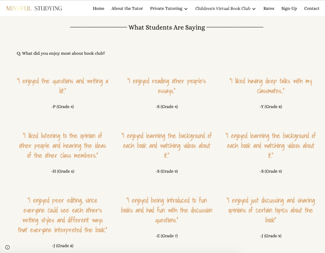Click the quote about being introduced to fun books

point(167,210)
